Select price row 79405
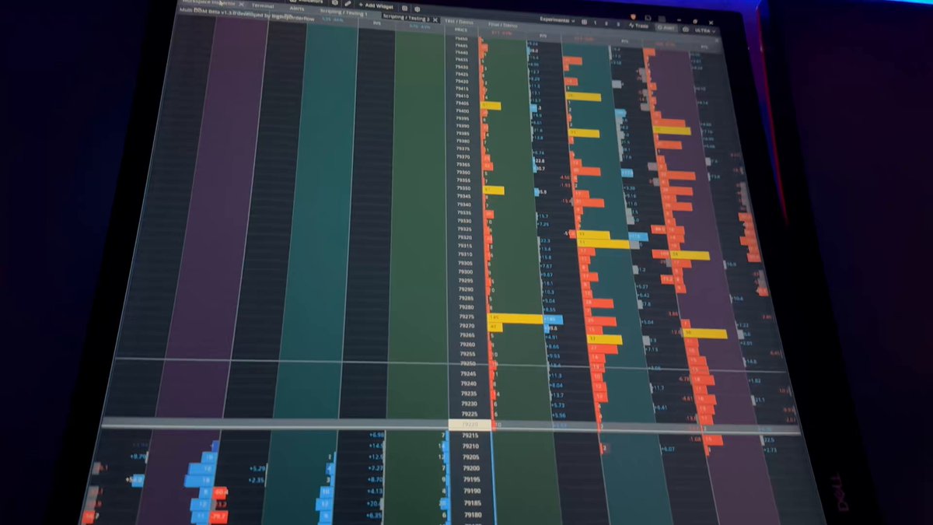The height and width of the screenshot is (525, 933). click(x=462, y=103)
